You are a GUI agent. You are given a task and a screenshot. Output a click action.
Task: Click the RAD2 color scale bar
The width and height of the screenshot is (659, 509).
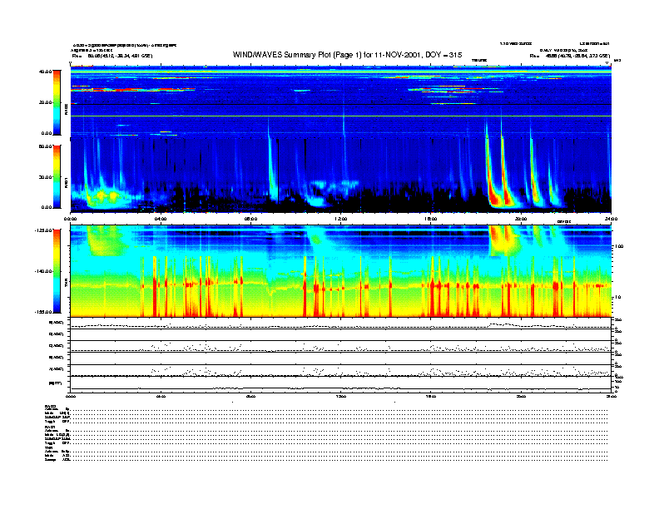point(57,102)
